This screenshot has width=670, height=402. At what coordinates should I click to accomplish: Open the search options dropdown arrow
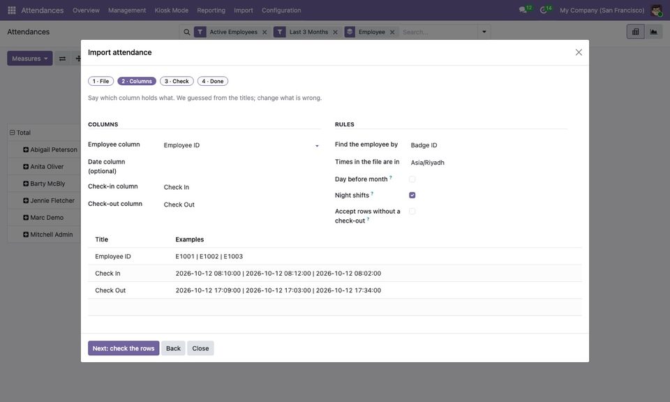(484, 32)
